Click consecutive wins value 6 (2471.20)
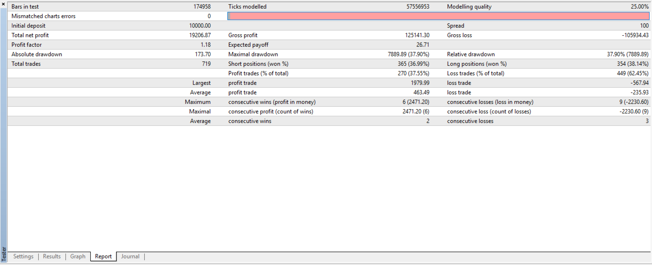This screenshot has height=265, width=652. pyautogui.click(x=416, y=102)
